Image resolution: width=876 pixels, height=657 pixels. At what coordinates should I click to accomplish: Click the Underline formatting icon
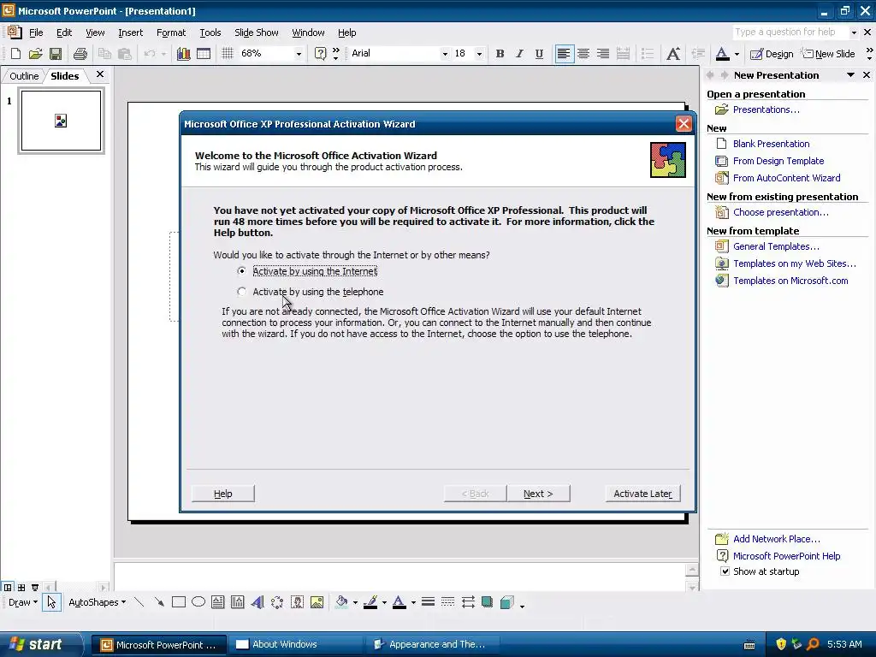[x=539, y=54]
